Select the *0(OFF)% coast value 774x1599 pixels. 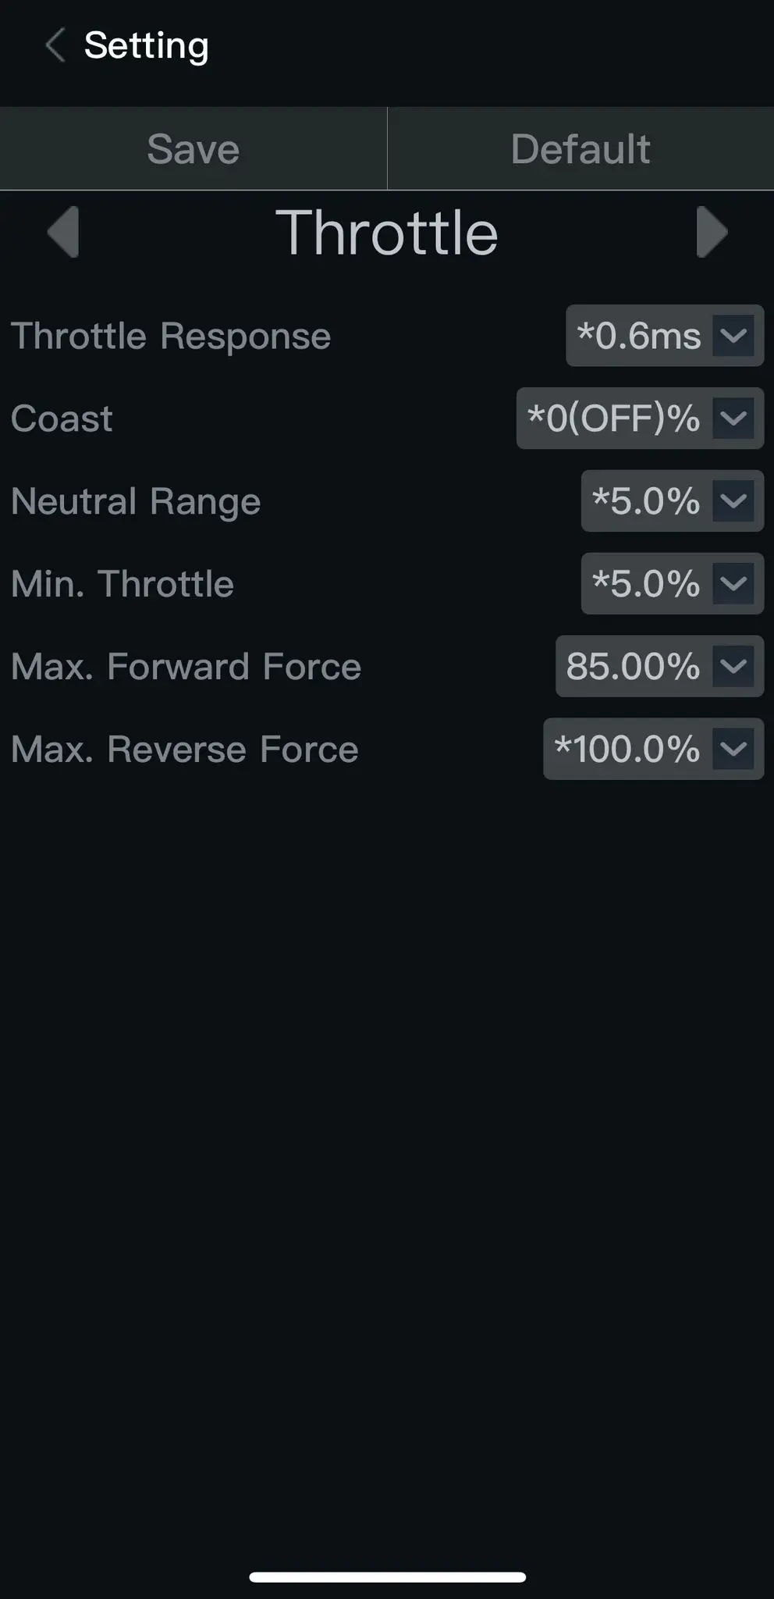613,418
